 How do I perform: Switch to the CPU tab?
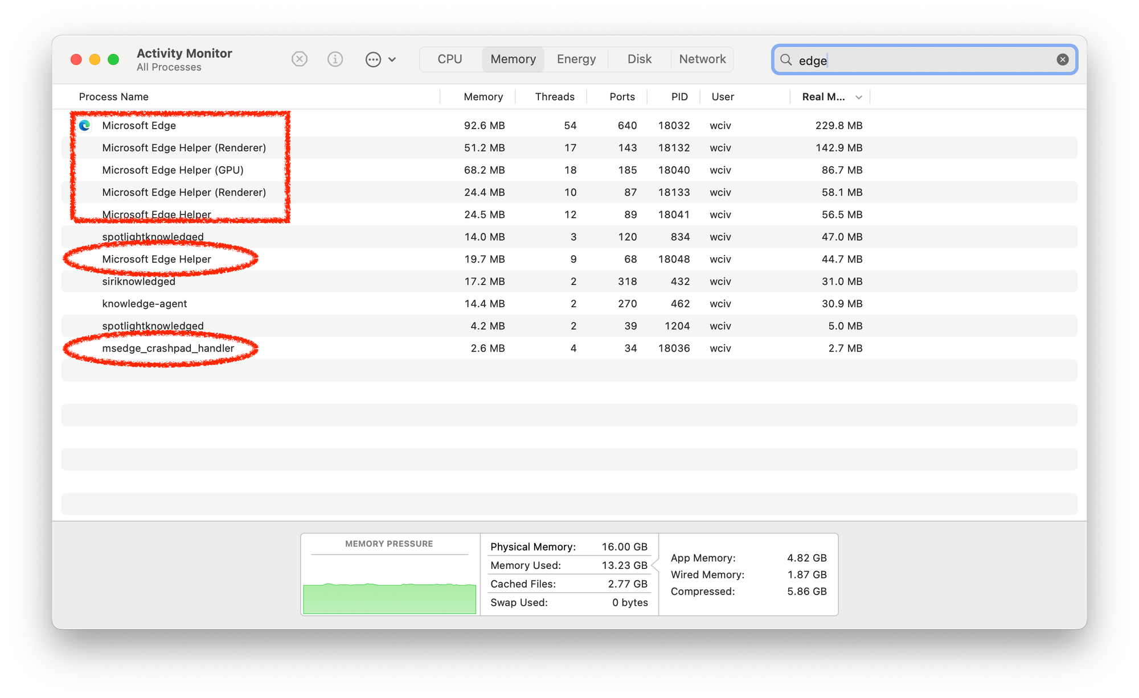450,59
